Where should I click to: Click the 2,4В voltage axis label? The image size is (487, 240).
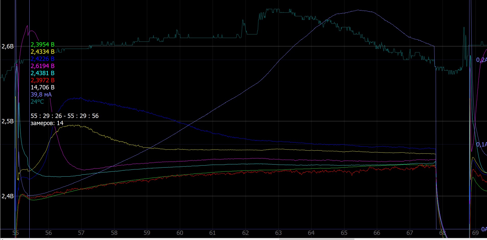tap(7, 196)
